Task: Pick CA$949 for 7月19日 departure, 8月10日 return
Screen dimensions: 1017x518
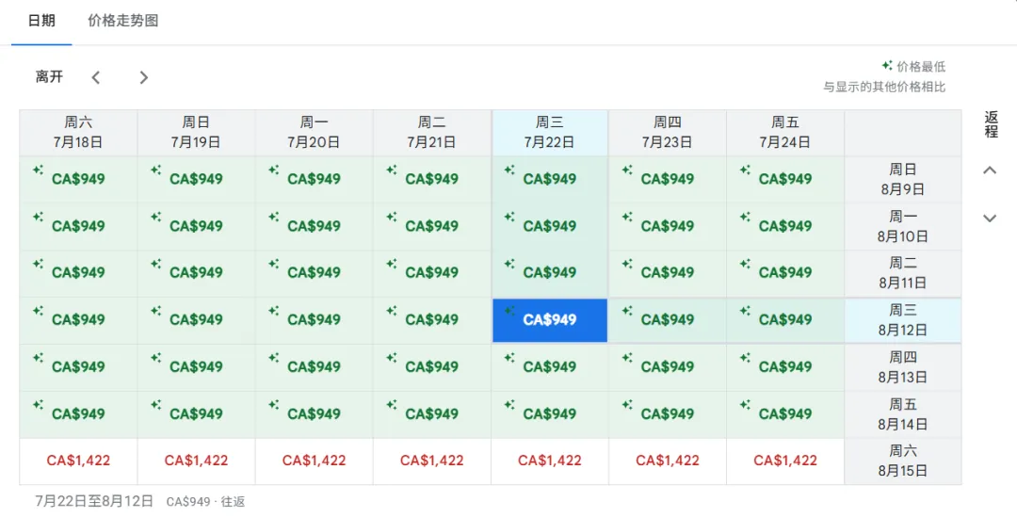Action: [197, 226]
